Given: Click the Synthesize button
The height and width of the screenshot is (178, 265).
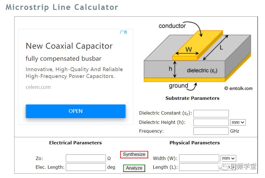Looking at the screenshot, I should pyautogui.click(x=134, y=154).
